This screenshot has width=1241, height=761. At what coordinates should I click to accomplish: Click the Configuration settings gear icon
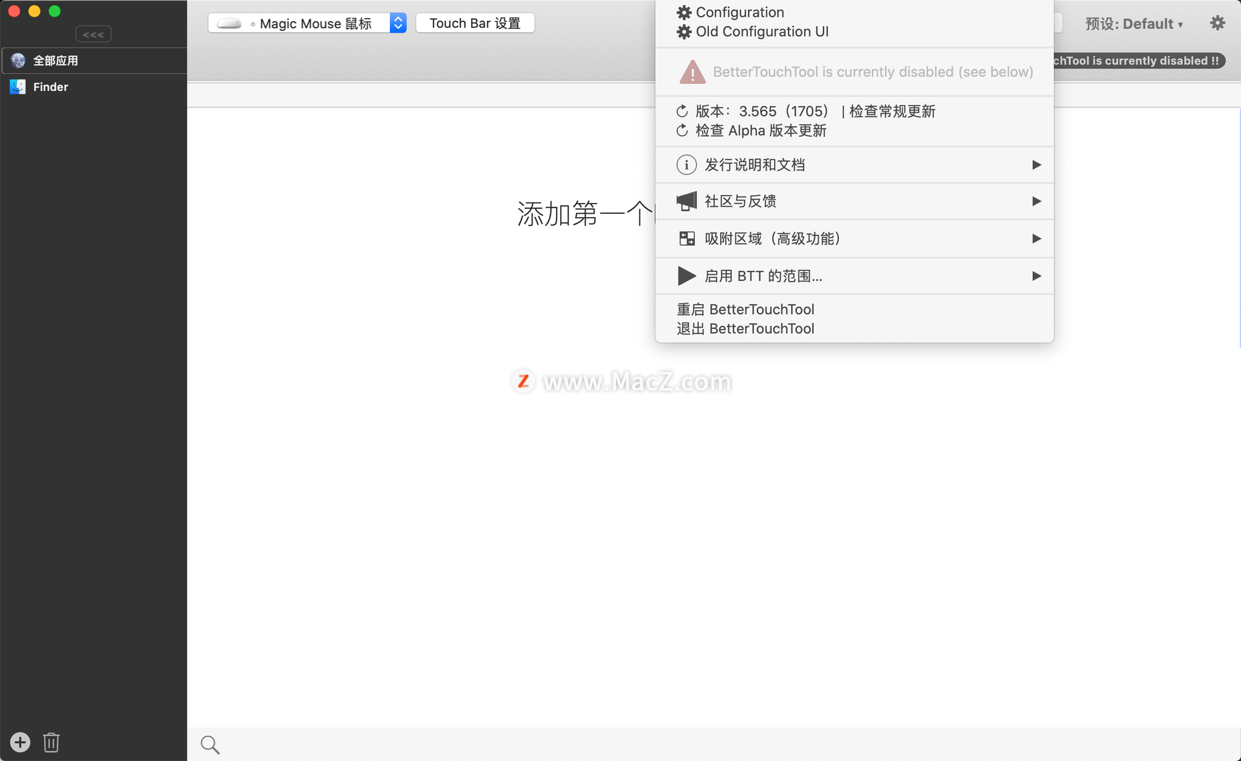[x=683, y=12]
